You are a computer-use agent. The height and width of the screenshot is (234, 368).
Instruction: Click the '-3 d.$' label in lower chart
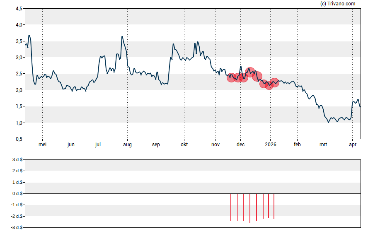click(17, 227)
